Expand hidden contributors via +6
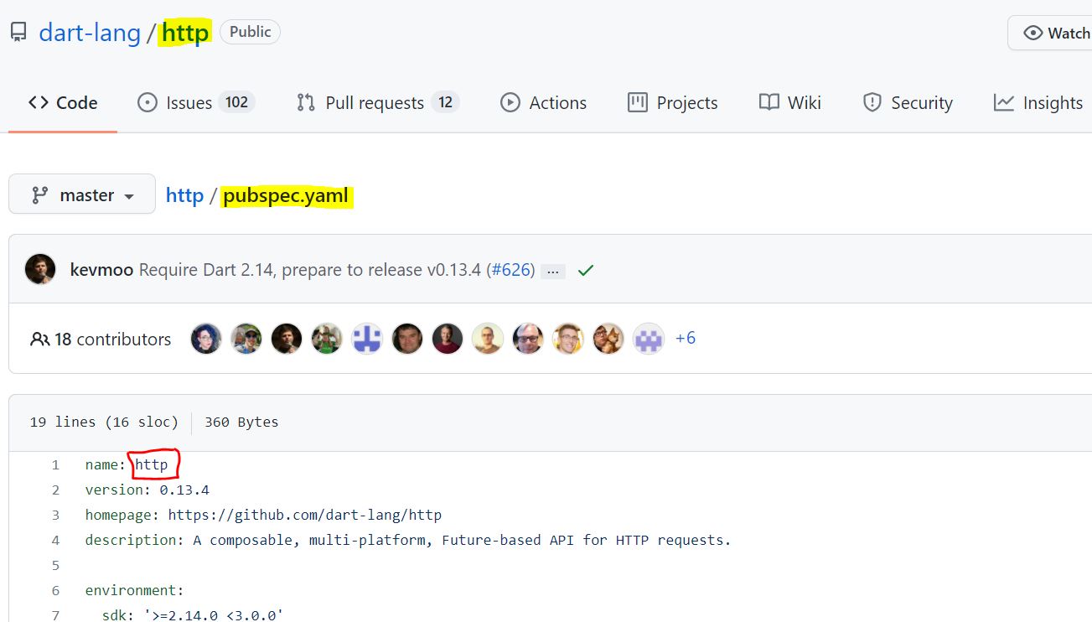Screen dimensions: 1092x622 685,338
